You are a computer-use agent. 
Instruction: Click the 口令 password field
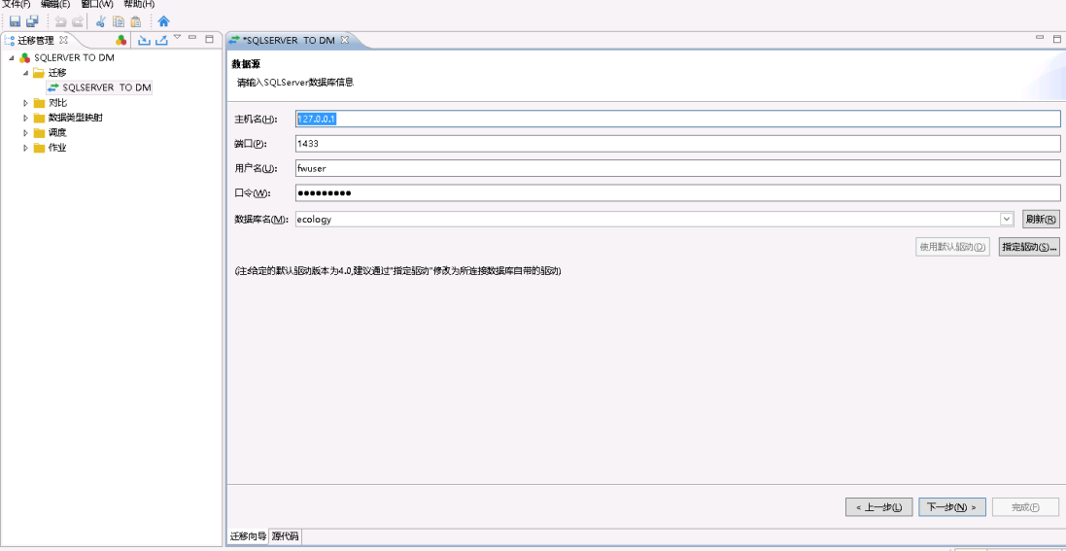click(x=678, y=193)
